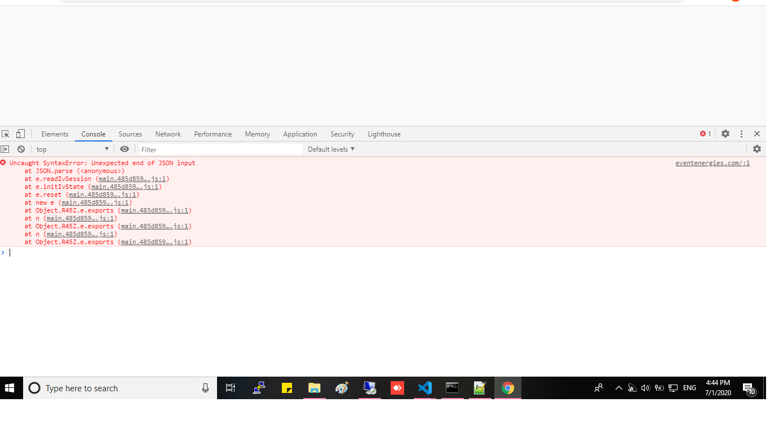
Task: Focus the console Filter field
Action: pos(221,149)
